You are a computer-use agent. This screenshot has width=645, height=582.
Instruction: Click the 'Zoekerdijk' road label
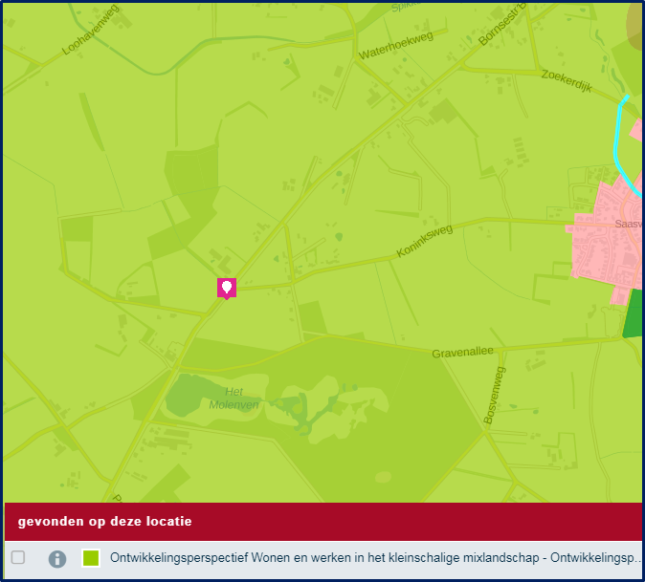567,80
